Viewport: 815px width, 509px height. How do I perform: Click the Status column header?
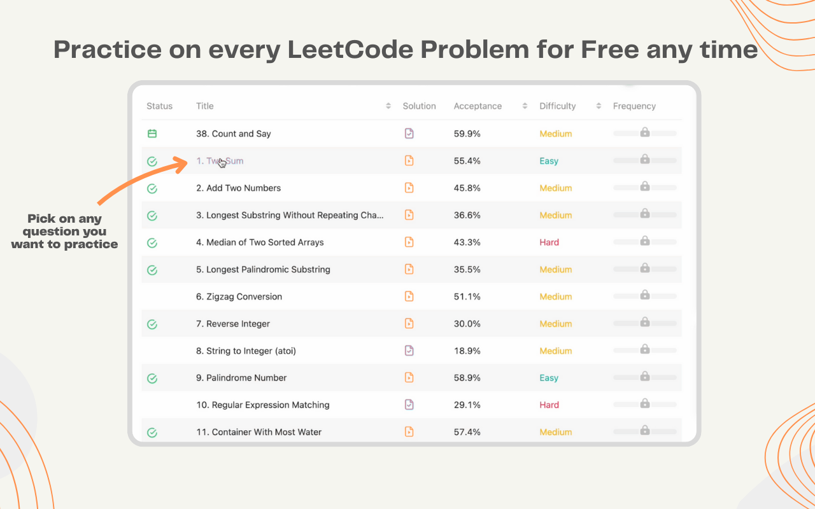tap(159, 106)
